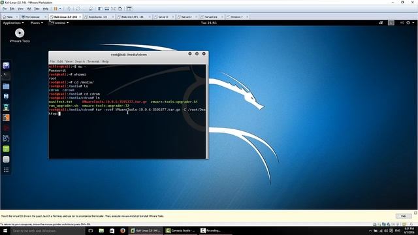Image resolution: width=418 pixels, height=235 pixels.
Task: Open the terminal Search menu
Action: pyautogui.click(x=80, y=61)
